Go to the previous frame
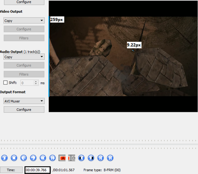 coord(24,158)
